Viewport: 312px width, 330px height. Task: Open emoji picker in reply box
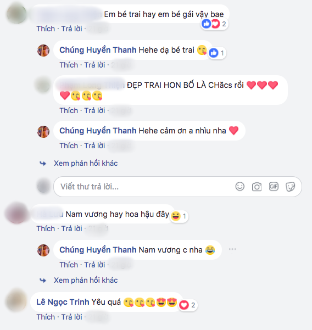(x=240, y=187)
